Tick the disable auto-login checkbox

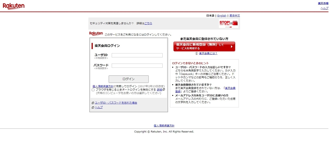point(93,90)
